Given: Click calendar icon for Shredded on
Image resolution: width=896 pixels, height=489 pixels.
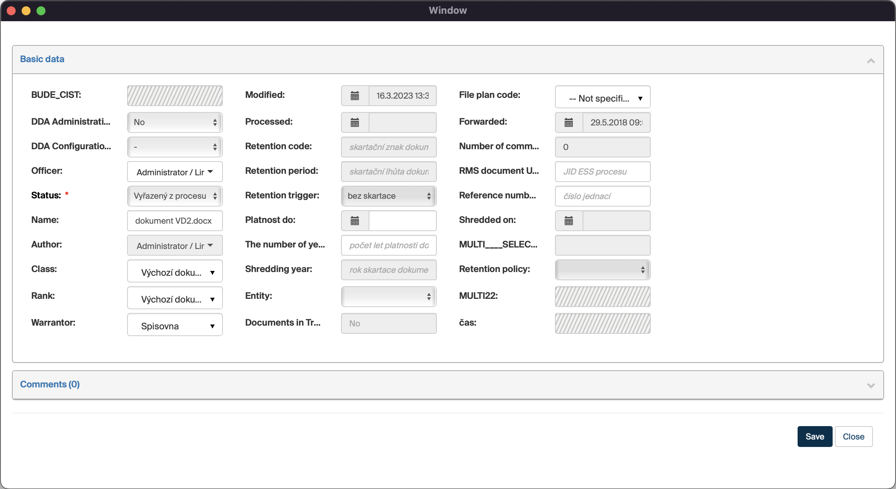Looking at the screenshot, I should (x=568, y=221).
